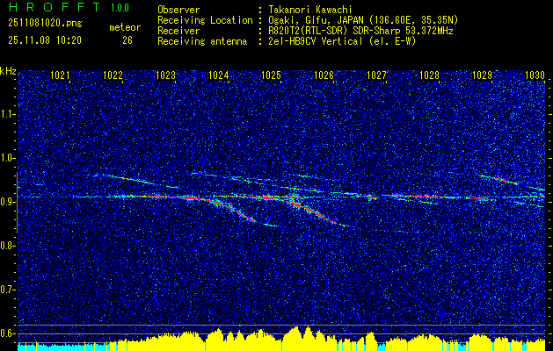Click the Receiver label
553x351 pixels.
[178, 31]
